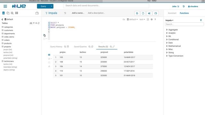
Task: Open query history clock icon next to Impala
Action: (x=65, y=13)
